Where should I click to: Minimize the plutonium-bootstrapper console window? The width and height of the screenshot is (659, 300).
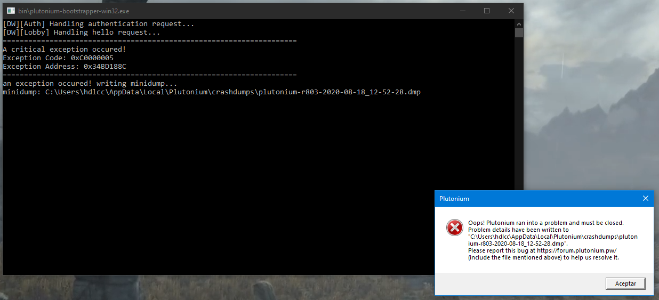(x=462, y=11)
